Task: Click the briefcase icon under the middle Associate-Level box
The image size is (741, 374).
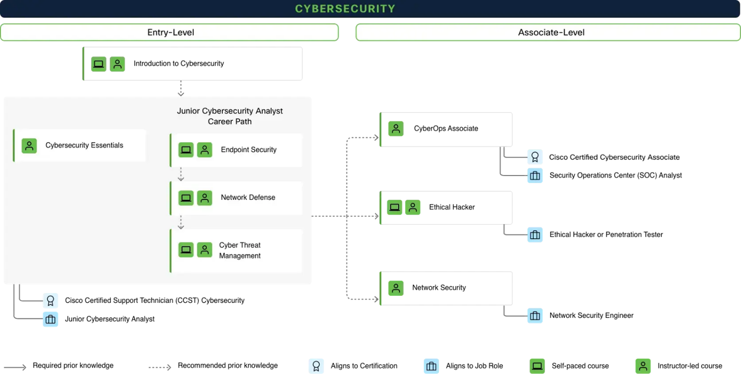Action: pyautogui.click(x=535, y=235)
